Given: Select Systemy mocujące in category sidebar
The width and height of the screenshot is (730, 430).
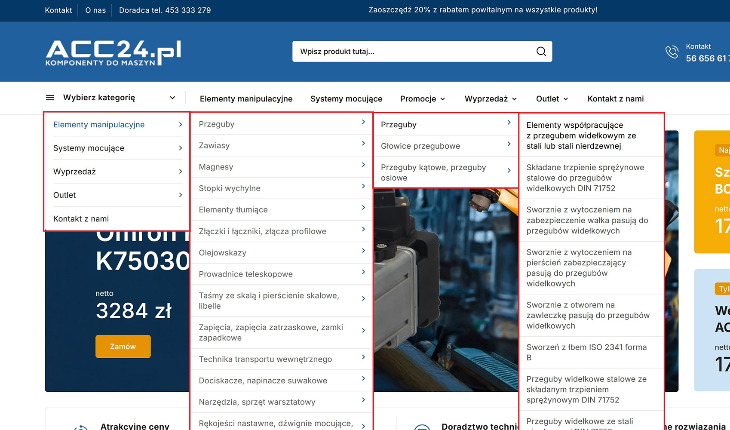Looking at the screenshot, I should [x=89, y=148].
